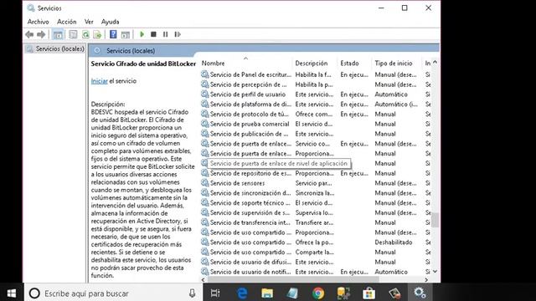
Task: Toggle the console tree pane button
Action: pyautogui.click(x=58, y=34)
